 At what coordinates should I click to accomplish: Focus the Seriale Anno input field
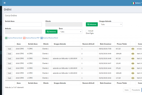tap(23, 25)
